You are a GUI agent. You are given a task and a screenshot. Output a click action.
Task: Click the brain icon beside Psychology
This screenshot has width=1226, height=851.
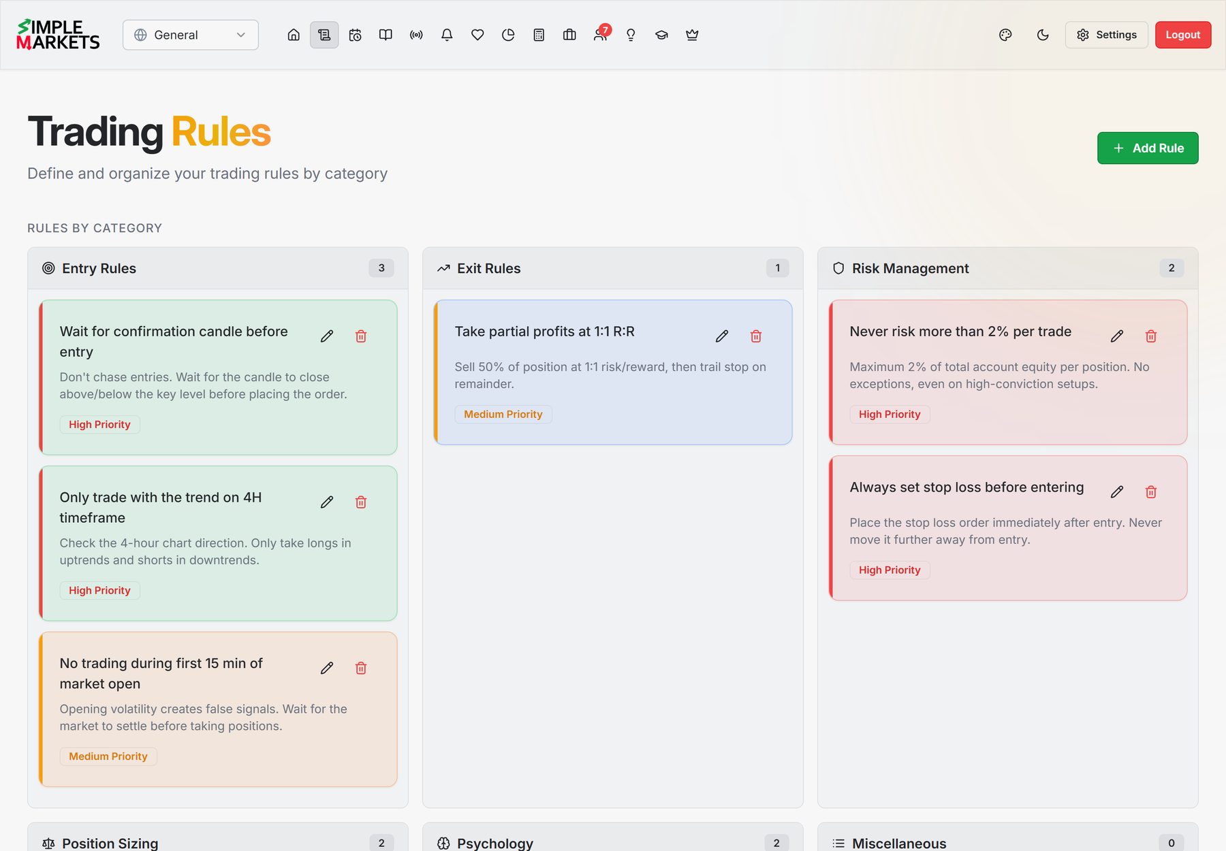[x=443, y=844]
